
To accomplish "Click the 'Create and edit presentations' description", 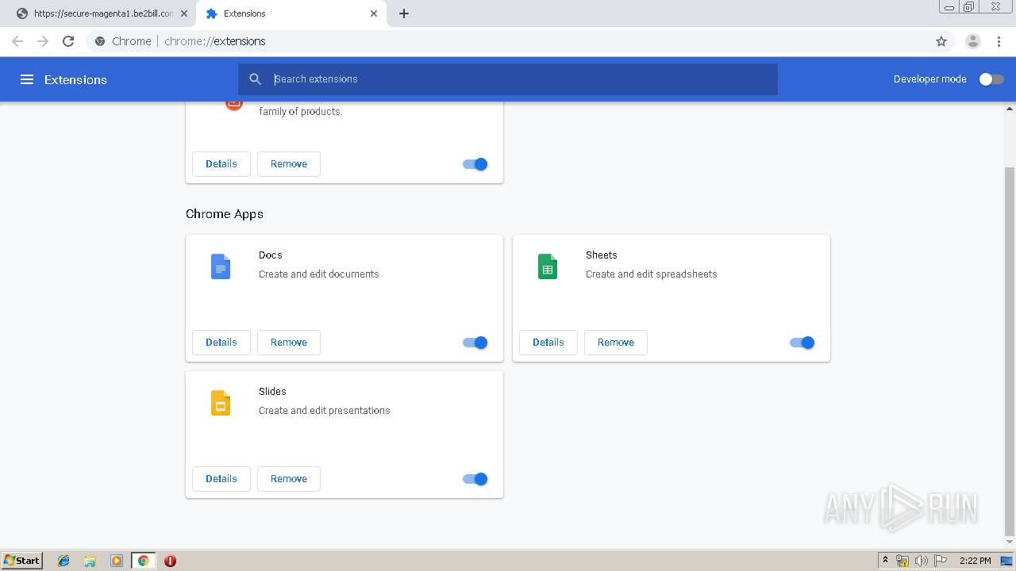I will coord(325,411).
